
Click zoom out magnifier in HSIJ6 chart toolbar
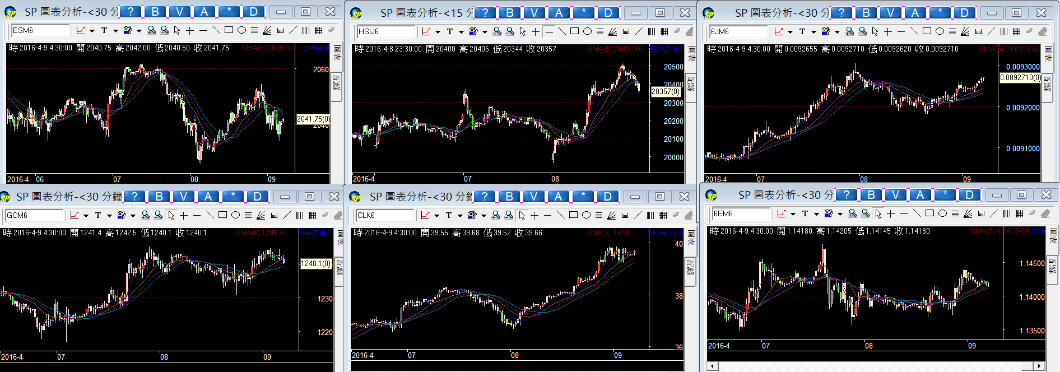510,31
